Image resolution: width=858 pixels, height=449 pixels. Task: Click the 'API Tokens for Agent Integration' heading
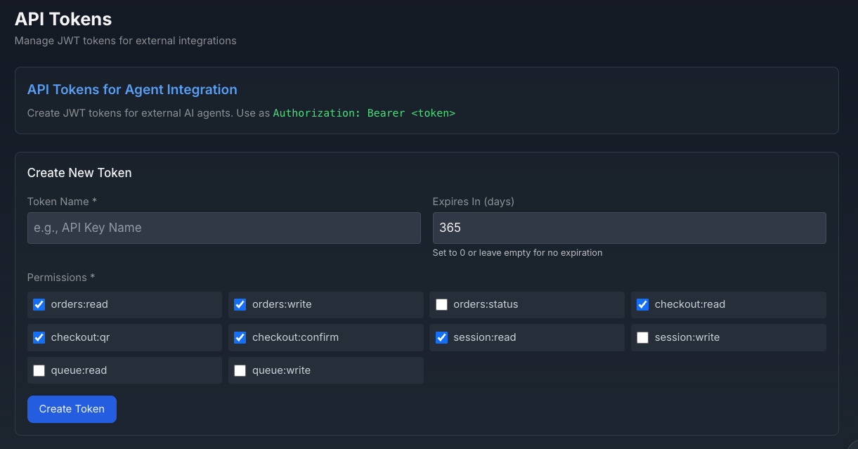tap(132, 89)
